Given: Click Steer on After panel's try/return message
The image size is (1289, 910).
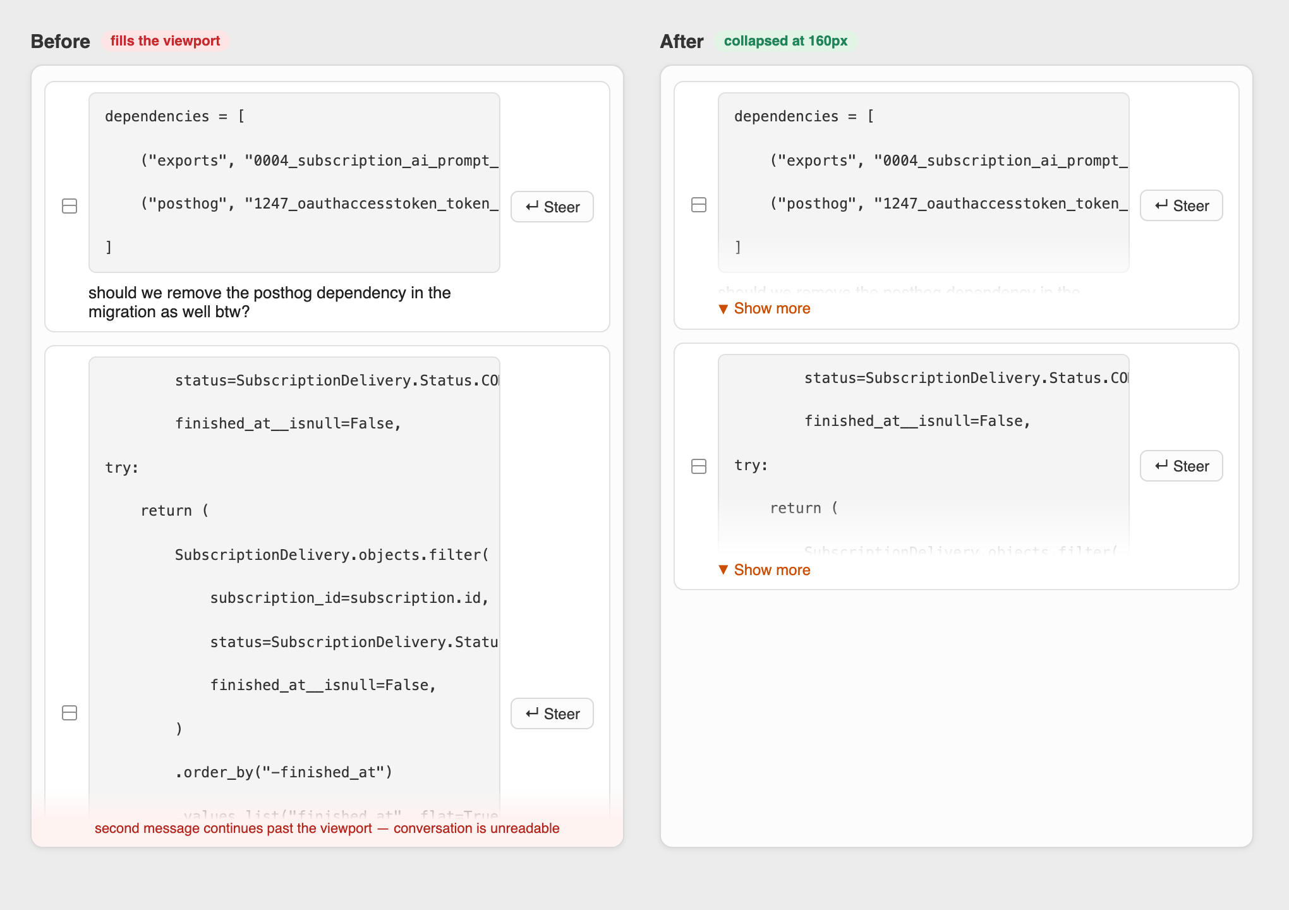Looking at the screenshot, I should [1181, 466].
